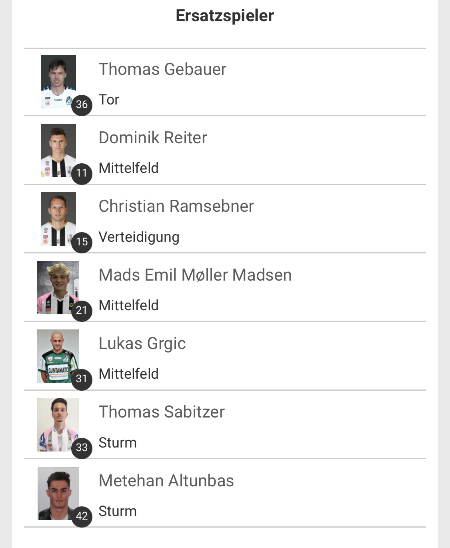Open the Lukas Grgic name link

tap(142, 344)
